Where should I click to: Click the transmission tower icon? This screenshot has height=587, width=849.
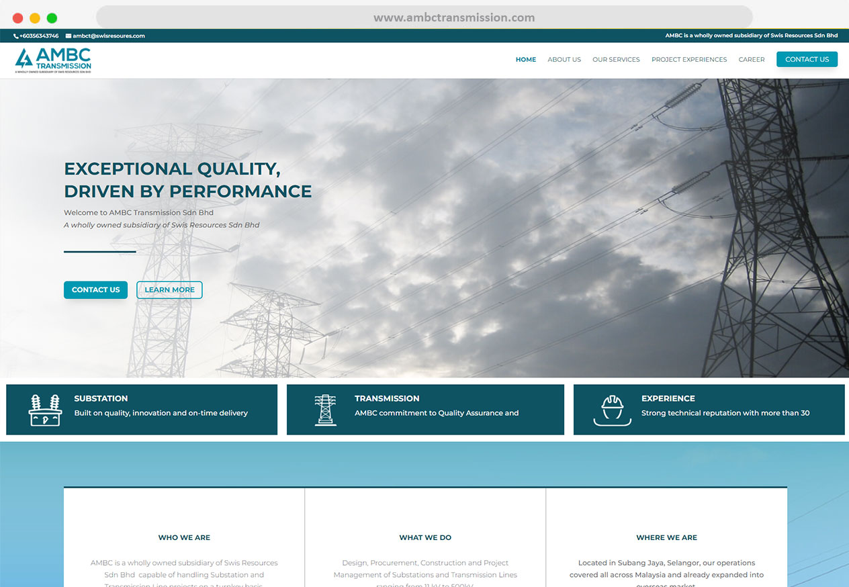(326, 410)
